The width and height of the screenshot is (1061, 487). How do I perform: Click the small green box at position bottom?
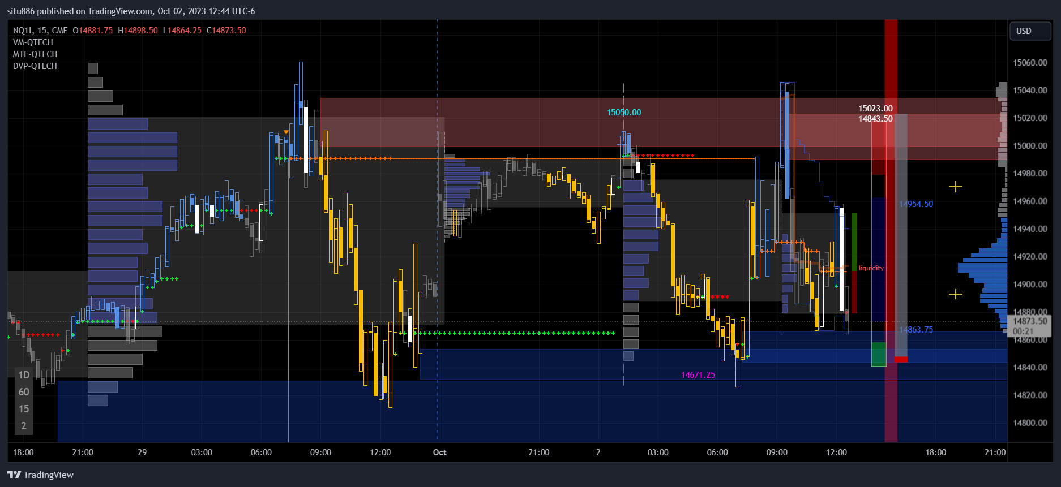[x=879, y=354]
